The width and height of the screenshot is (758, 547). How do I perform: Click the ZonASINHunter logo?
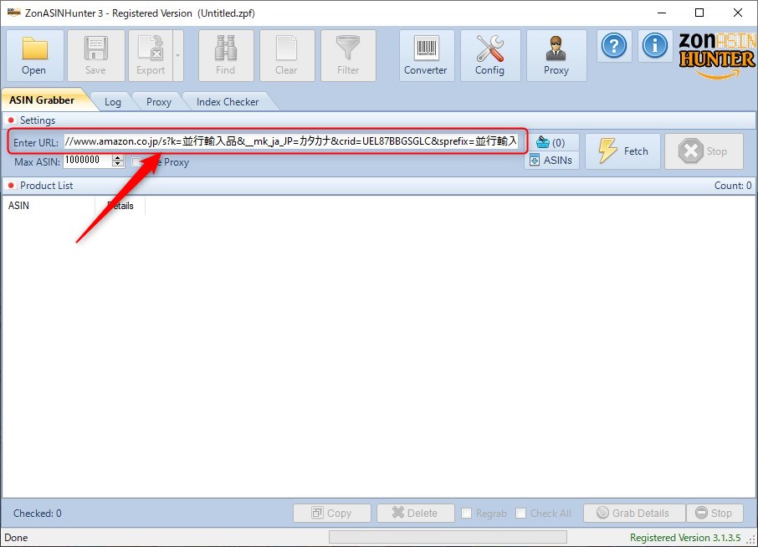(x=717, y=54)
